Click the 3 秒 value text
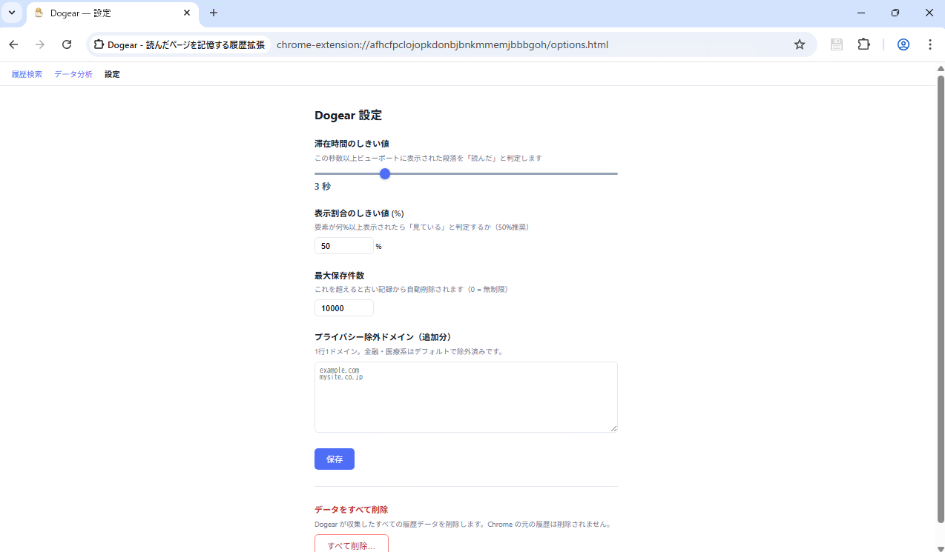Screen dimensions: 945x552 click(x=323, y=187)
